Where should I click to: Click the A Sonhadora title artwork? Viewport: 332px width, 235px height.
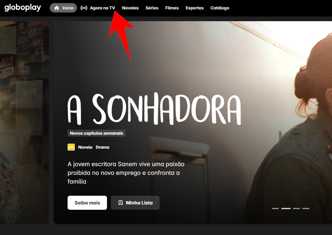(154, 109)
